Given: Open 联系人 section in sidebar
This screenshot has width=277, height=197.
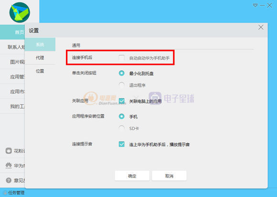Looking at the screenshot, I should click(12, 47).
